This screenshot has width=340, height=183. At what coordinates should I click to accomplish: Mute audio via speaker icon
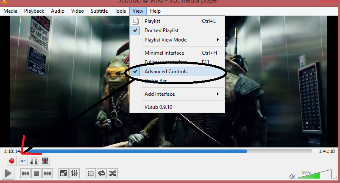click(292, 177)
